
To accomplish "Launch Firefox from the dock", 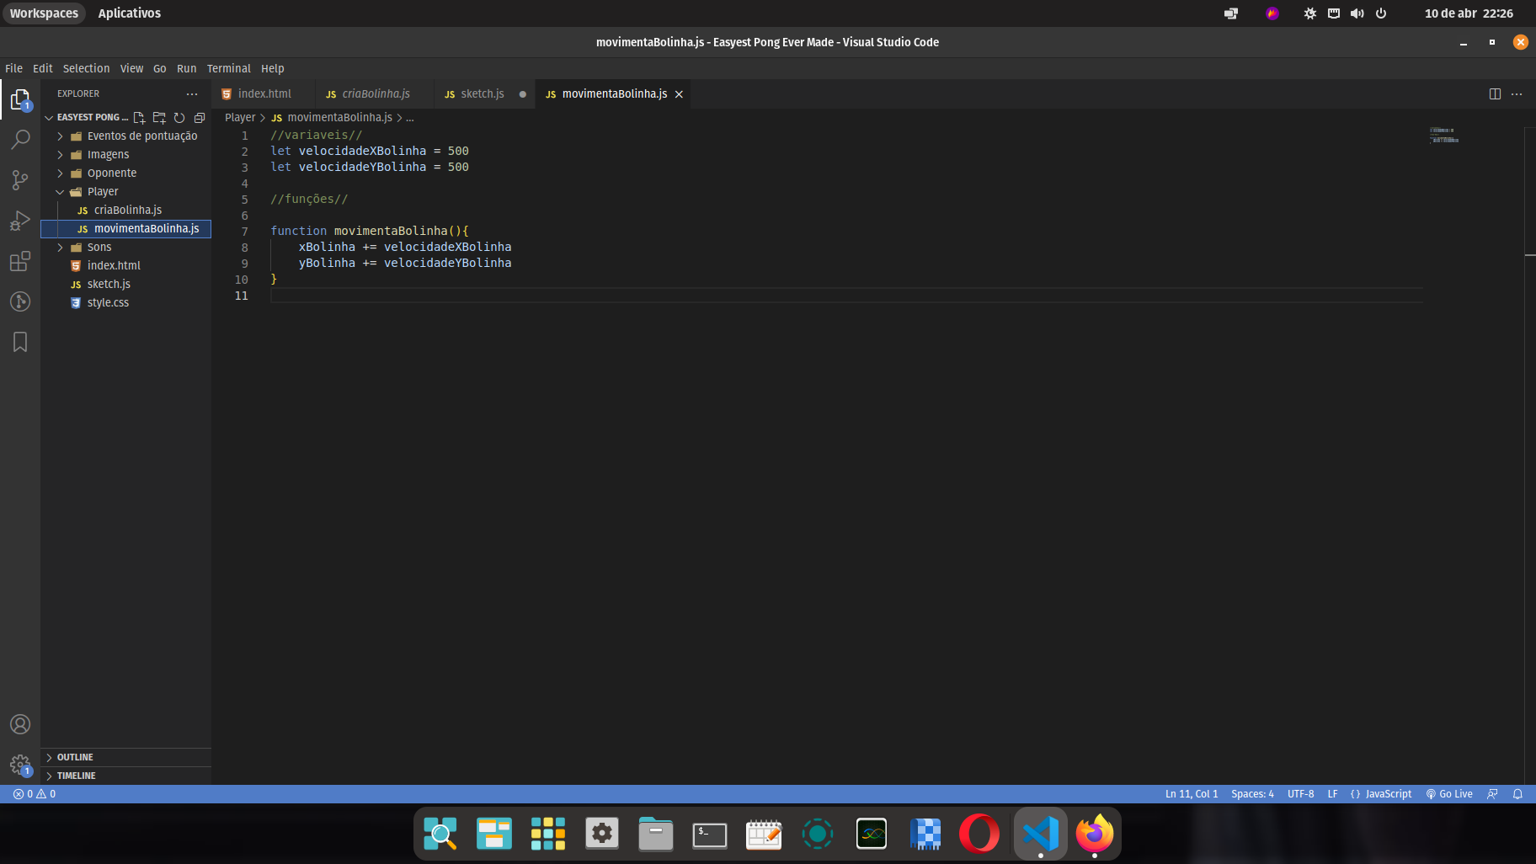I will click(x=1094, y=834).
